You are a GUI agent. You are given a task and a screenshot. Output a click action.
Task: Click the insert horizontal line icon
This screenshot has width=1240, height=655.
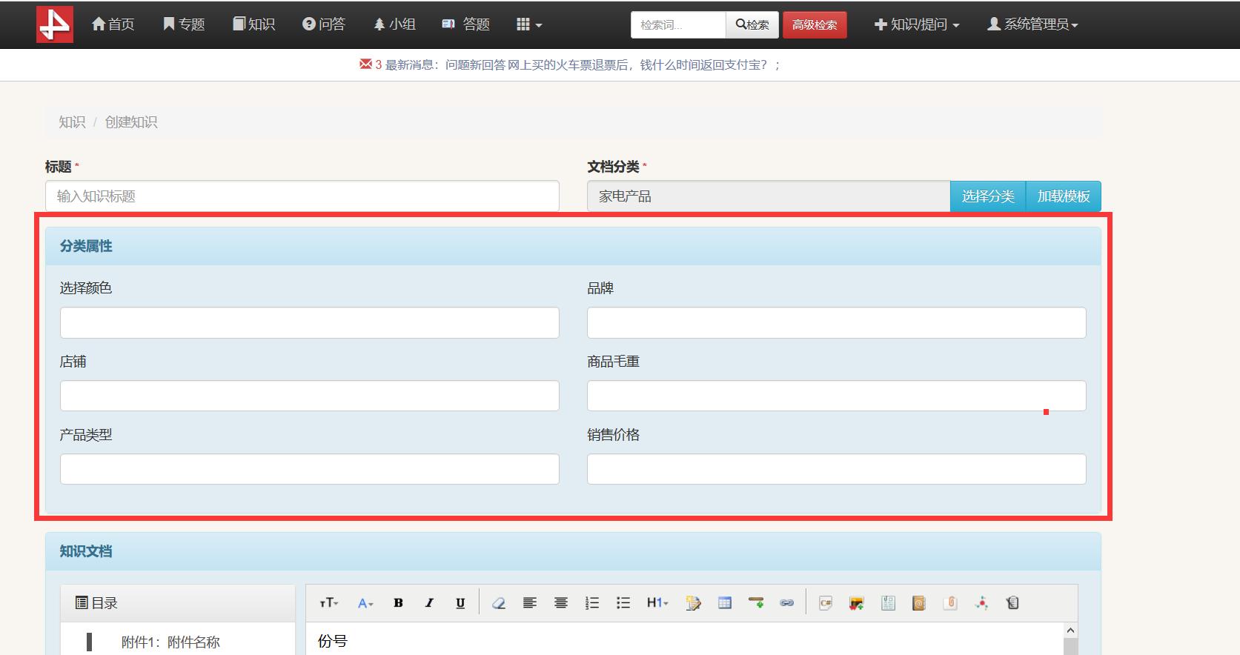pos(756,603)
